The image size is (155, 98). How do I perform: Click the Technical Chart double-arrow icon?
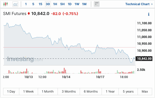152,4
